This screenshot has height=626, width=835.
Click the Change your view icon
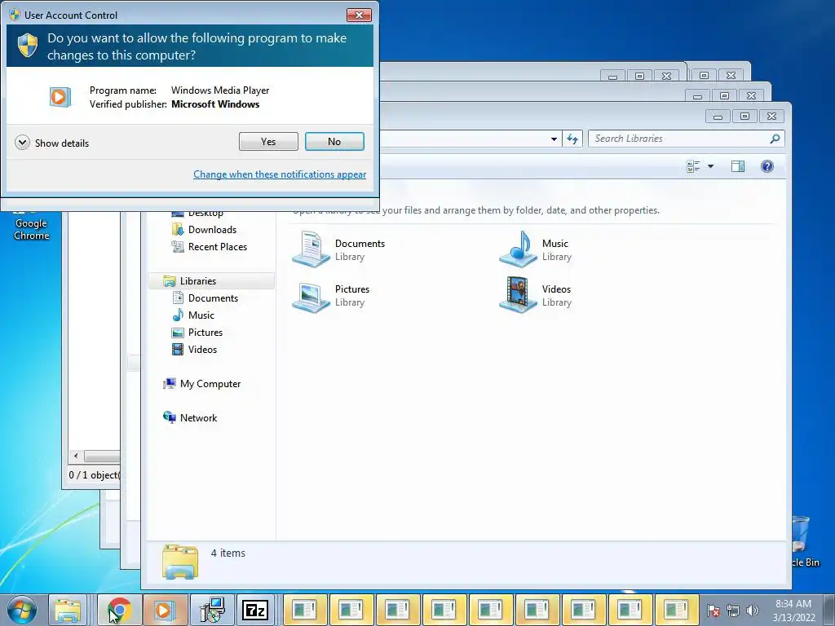[693, 166]
